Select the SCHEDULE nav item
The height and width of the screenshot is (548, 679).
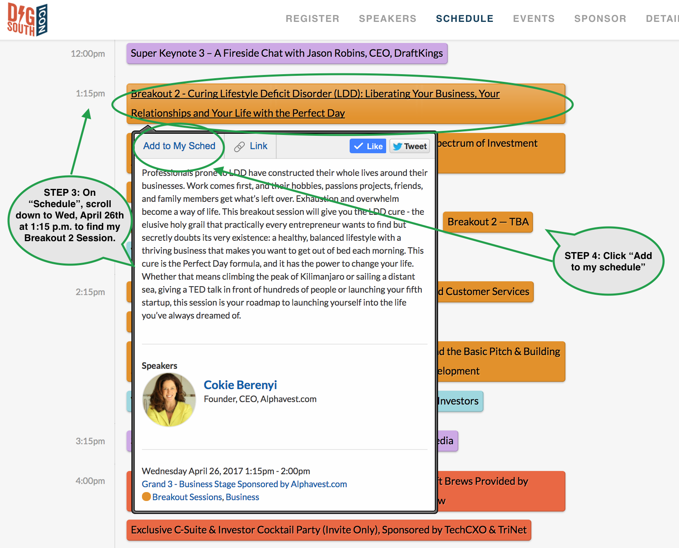tap(464, 19)
